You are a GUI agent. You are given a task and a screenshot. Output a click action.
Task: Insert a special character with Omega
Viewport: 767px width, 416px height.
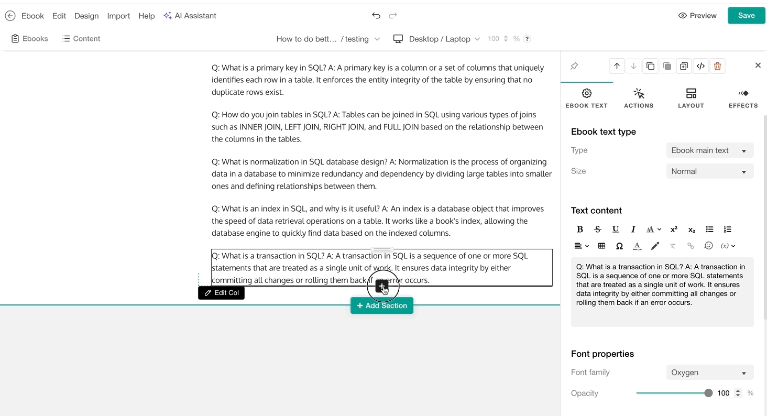pos(619,246)
